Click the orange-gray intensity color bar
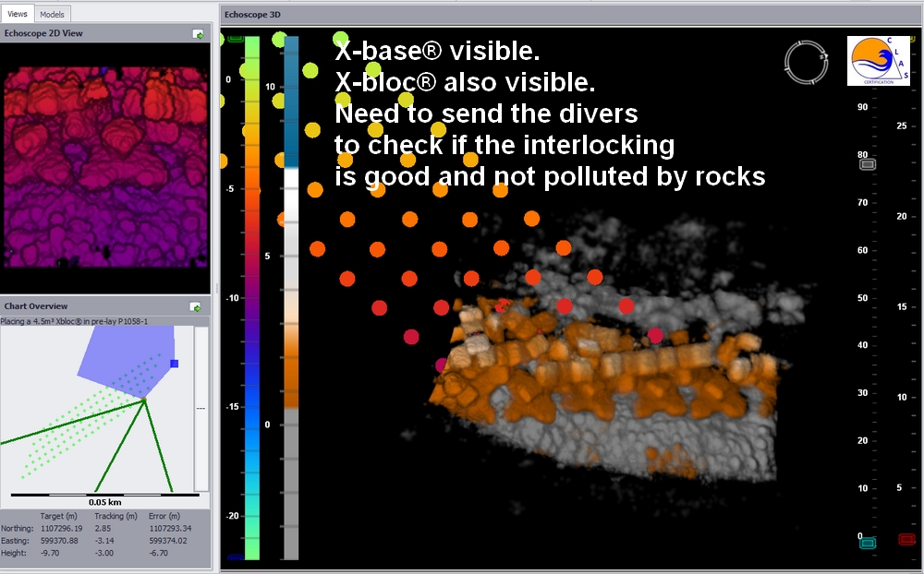Viewport: 924px width, 574px height. click(x=291, y=295)
